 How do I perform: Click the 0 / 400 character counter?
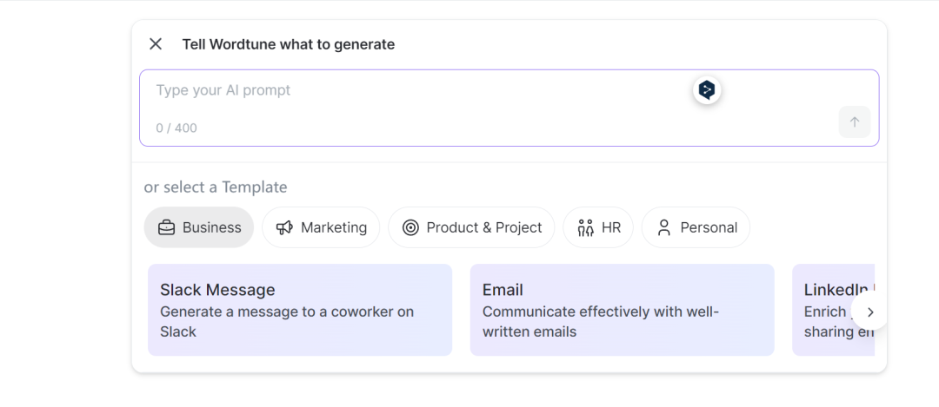[176, 128]
